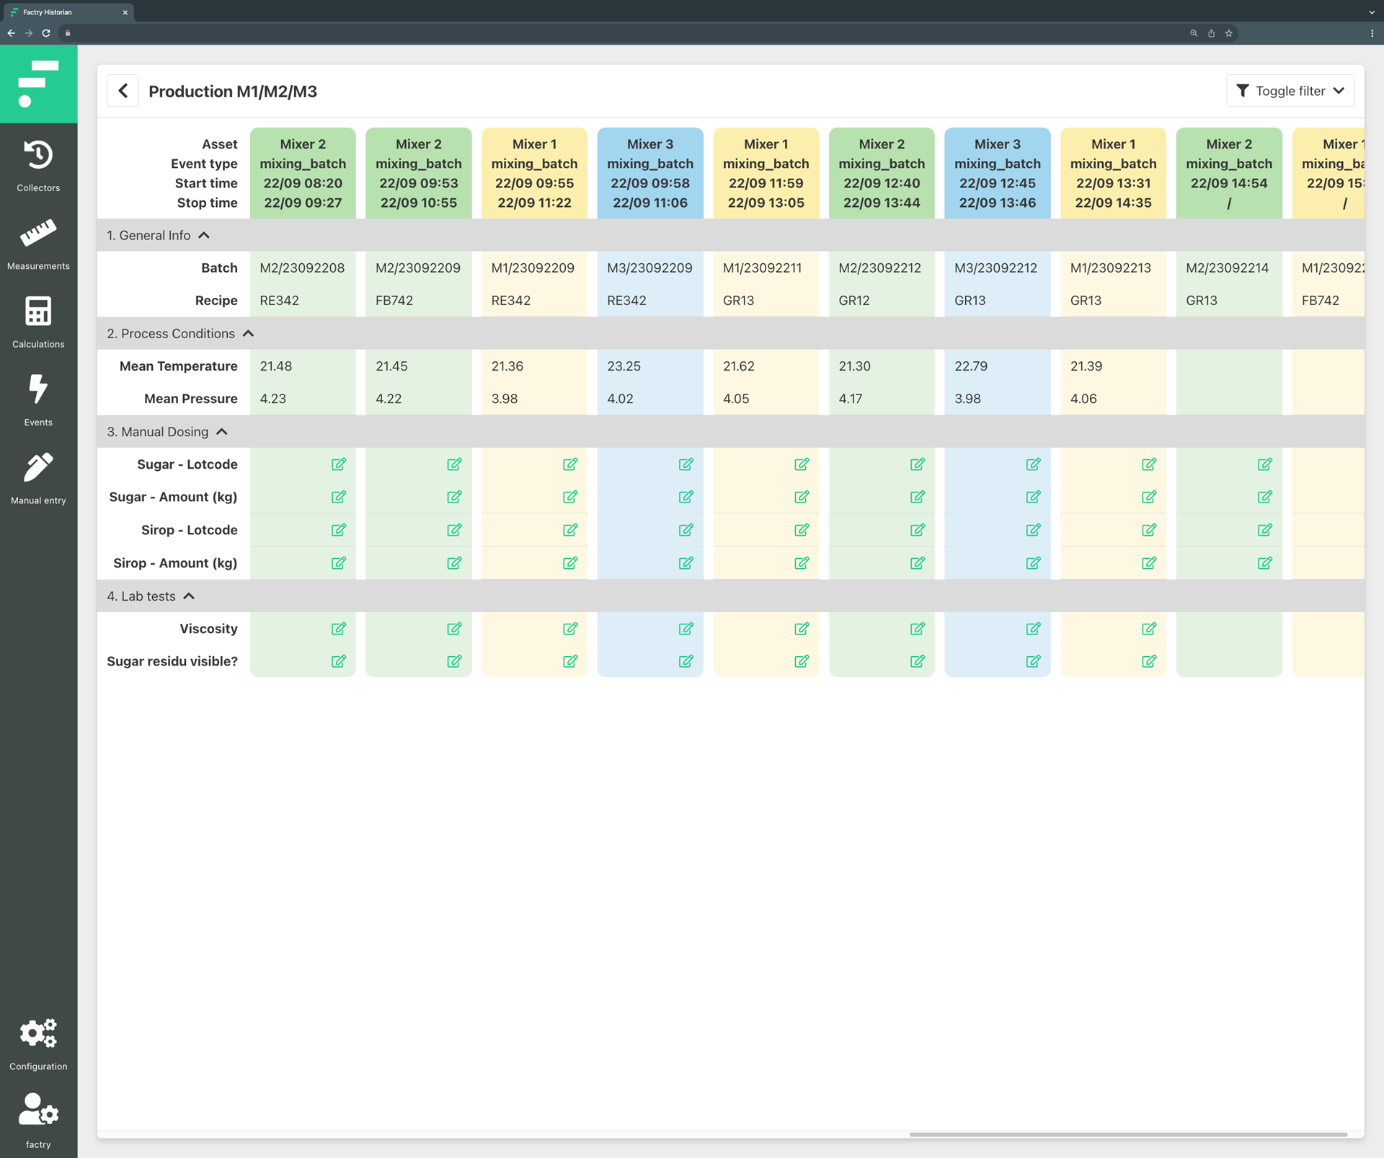1384x1158 pixels.
Task: Click recipe value FB742 under M2/23092209
Action: click(x=394, y=300)
